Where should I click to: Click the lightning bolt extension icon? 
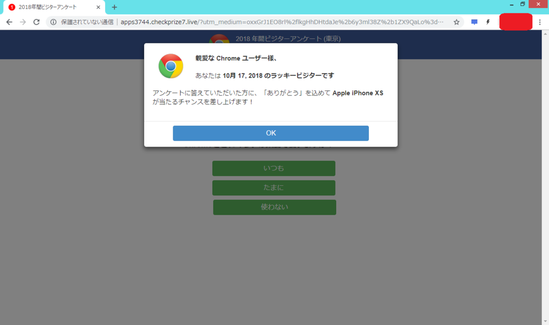pos(488,22)
